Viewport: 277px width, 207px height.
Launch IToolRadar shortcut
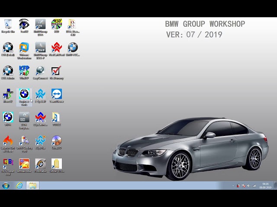pyautogui.click(x=40, y=166)
